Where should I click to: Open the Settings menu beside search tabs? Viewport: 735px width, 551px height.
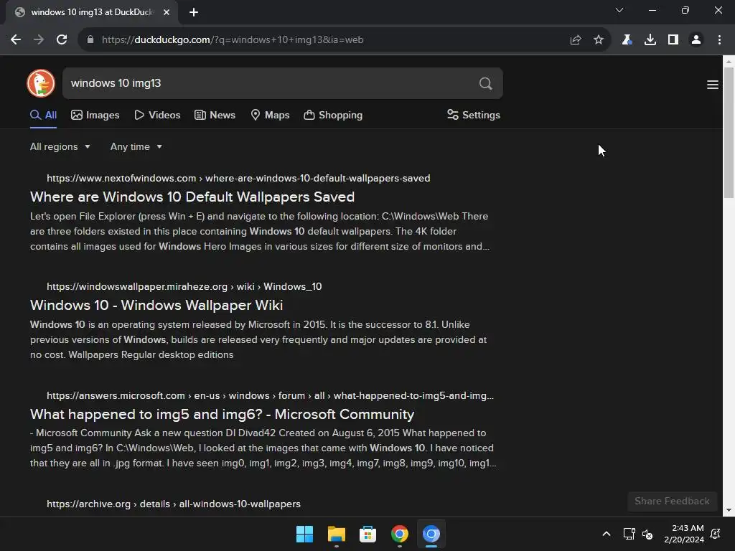474,116
